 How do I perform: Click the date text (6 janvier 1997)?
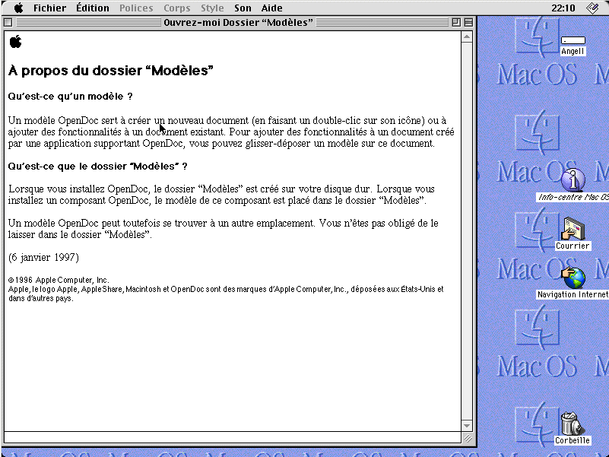(x=43, y=257)
